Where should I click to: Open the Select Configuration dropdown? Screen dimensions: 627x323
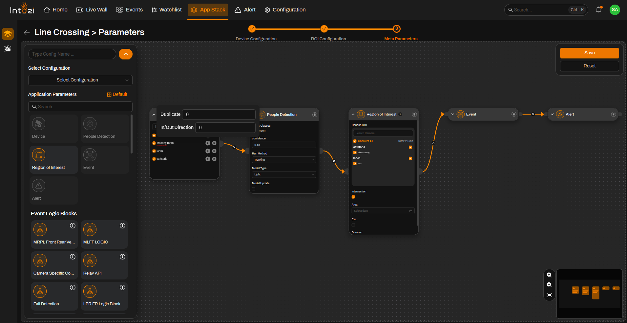pos(80,80)
